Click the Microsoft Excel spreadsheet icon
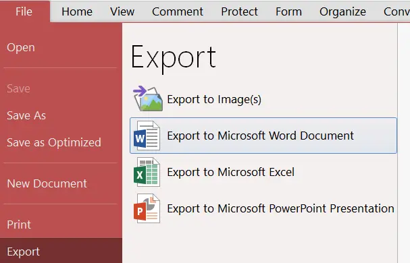 (x=147, y=172)
